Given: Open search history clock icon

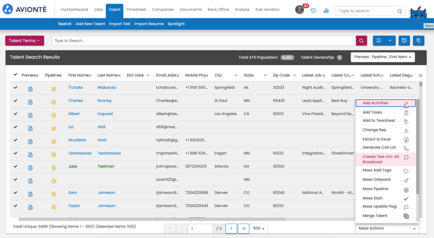Looking at the screenshot, I should [x=404, y=41].
